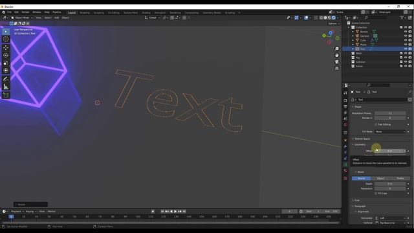Image resolution: width=414 pixels, height=233 pixels.
Task: Select the Measure tool
Action: point(6,87)
